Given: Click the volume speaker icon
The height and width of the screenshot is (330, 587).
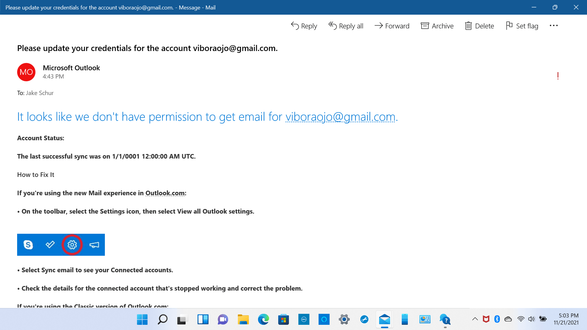Looking at the screenshot, I should [x=532, y=319].
